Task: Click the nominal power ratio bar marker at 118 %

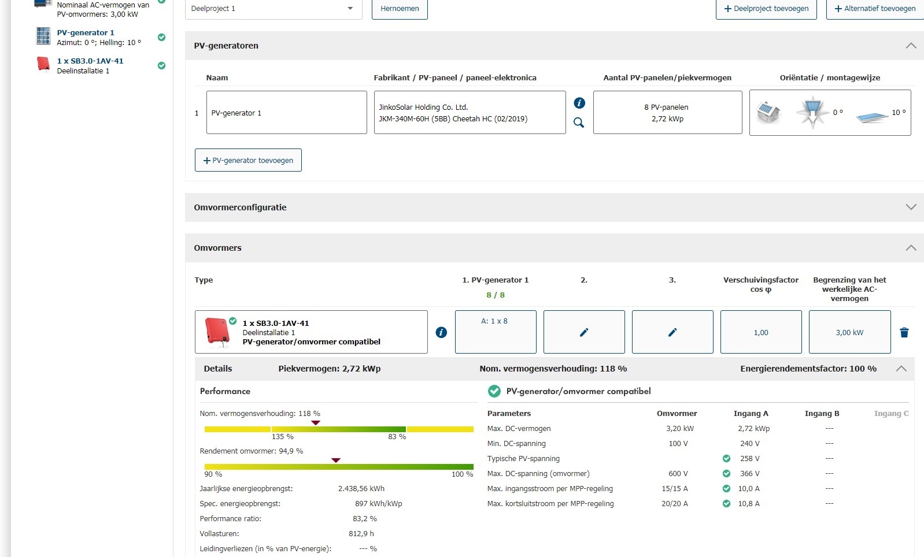Action: coord(316,423)
